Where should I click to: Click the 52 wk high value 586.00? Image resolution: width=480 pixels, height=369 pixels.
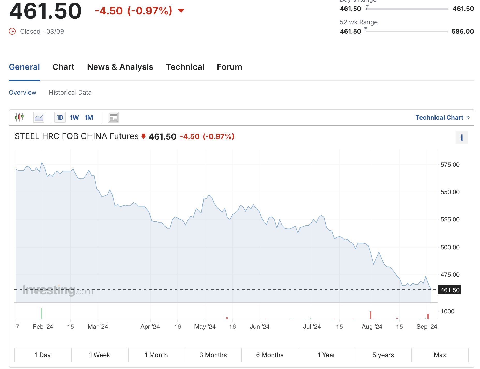463,31
